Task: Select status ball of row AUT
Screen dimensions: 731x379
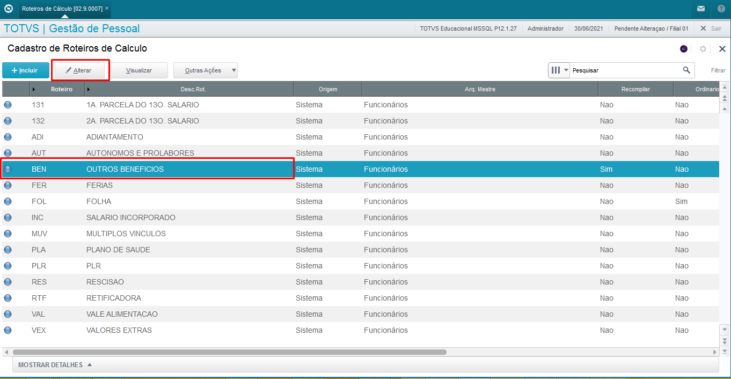Action: point(8,153)
